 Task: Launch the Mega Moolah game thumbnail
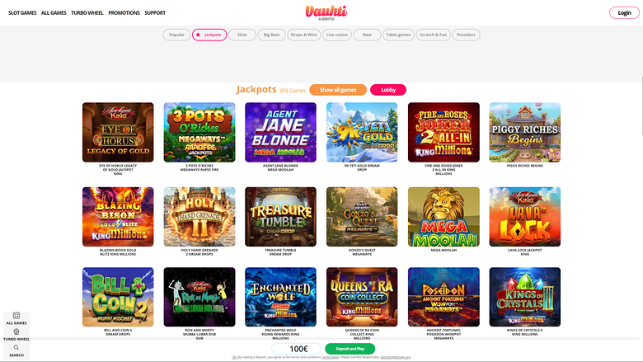444,217
